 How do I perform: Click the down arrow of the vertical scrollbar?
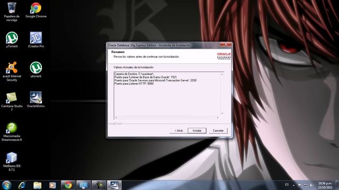(x=222, y=113)
